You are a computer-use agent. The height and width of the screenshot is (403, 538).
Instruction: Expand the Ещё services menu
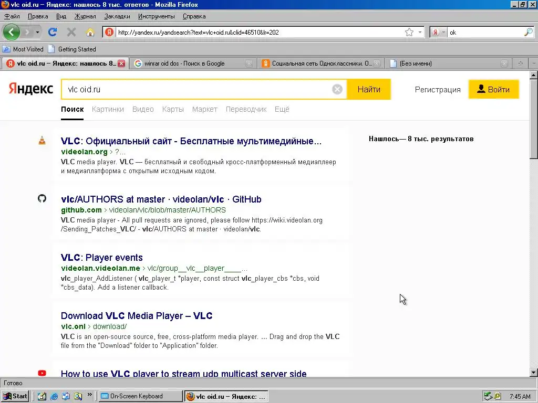[282, 109]
